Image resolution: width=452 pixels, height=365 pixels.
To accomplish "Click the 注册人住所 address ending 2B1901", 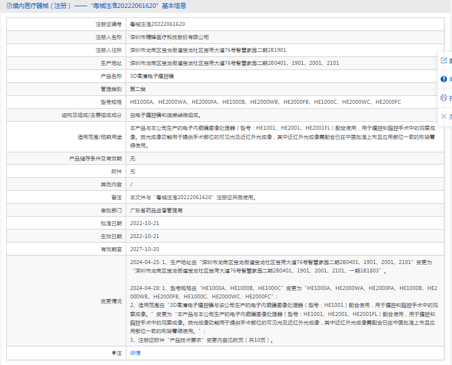I will 208,50.
